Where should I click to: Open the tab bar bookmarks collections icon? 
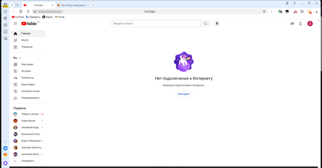(x=287, y=3)
